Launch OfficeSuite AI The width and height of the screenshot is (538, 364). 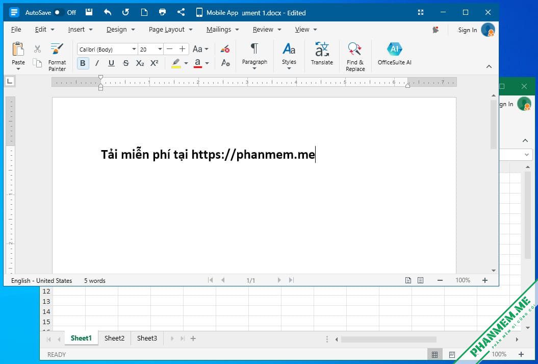pos(395,54)
